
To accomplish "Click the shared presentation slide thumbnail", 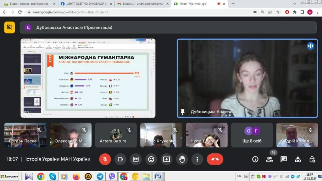I will (x=88, y=78).
